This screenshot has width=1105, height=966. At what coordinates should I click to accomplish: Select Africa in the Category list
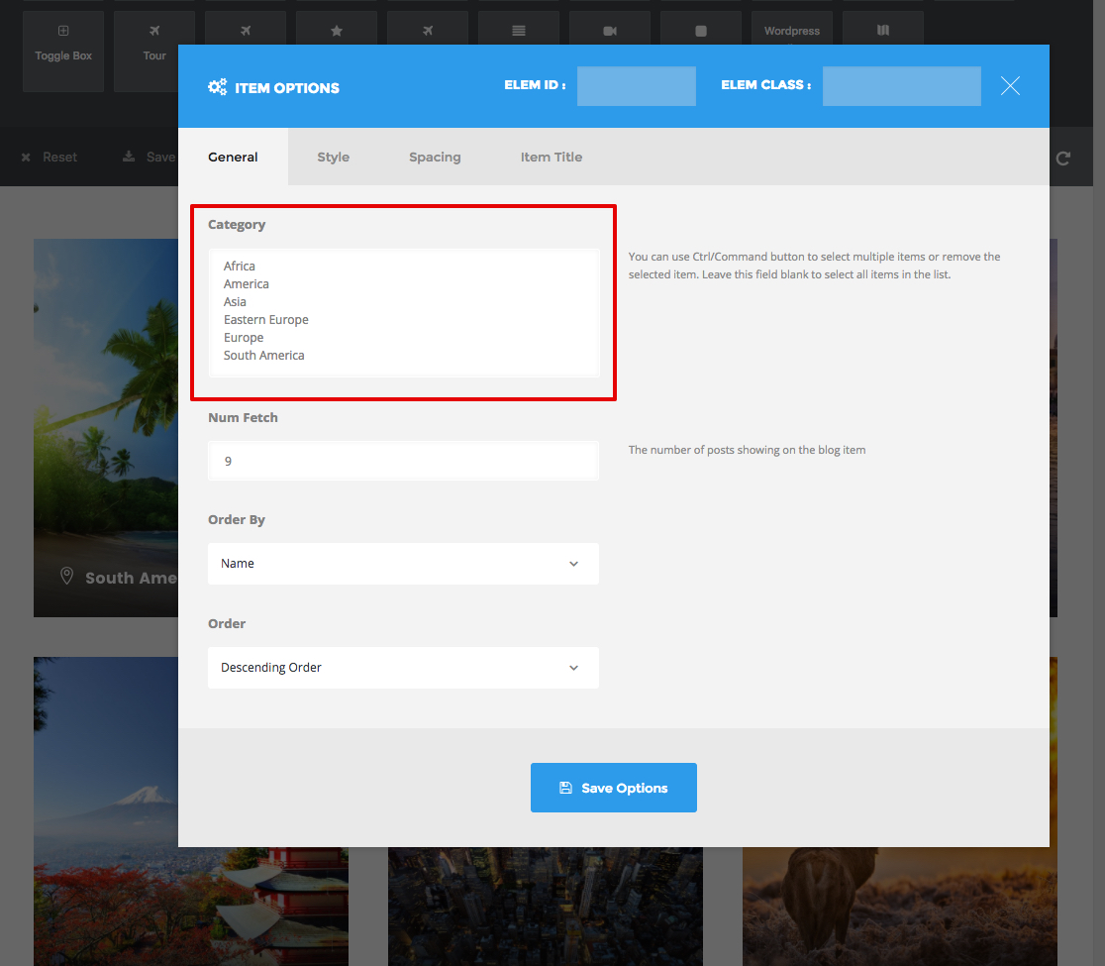click(240, 266)
